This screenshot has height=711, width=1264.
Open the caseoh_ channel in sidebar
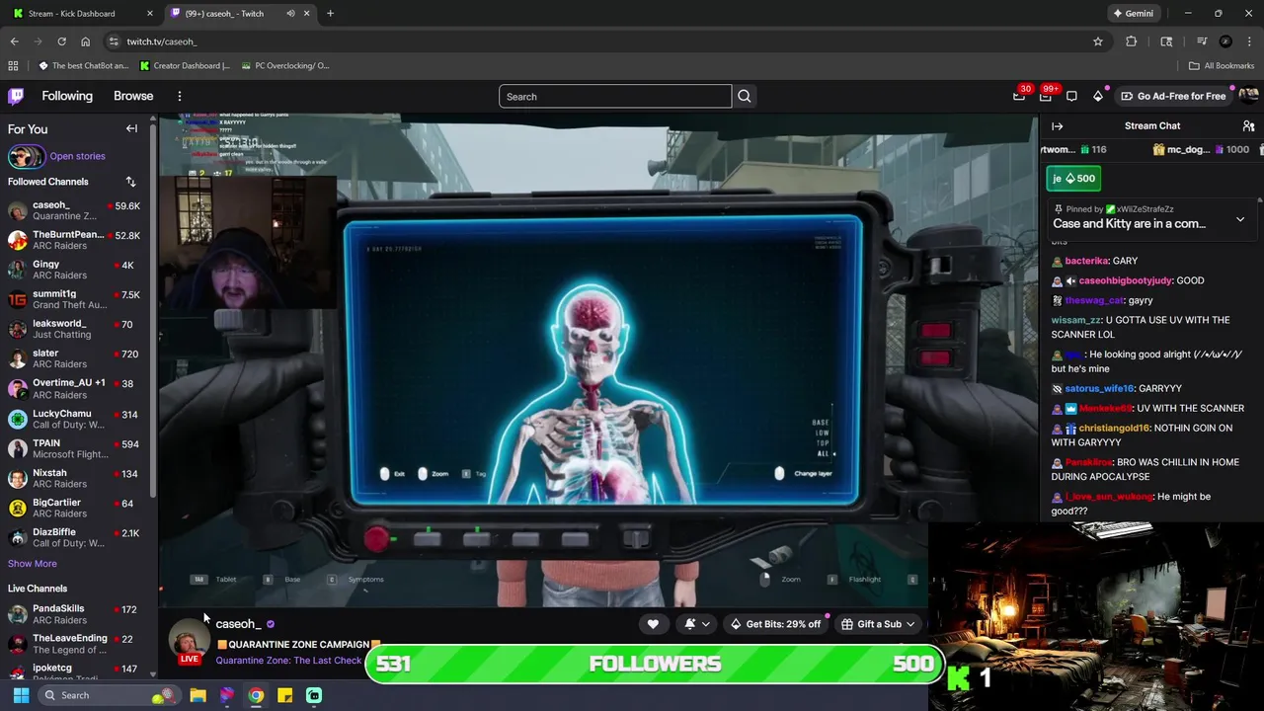point(75,210)
